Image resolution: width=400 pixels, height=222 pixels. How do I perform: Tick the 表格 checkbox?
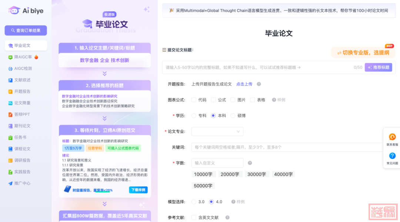tap(252, 100)
